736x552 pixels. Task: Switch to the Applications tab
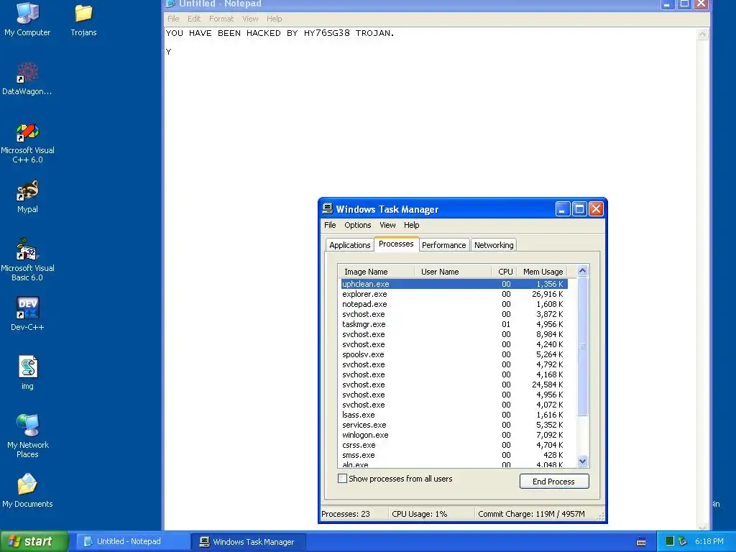[x=350, y=245]
